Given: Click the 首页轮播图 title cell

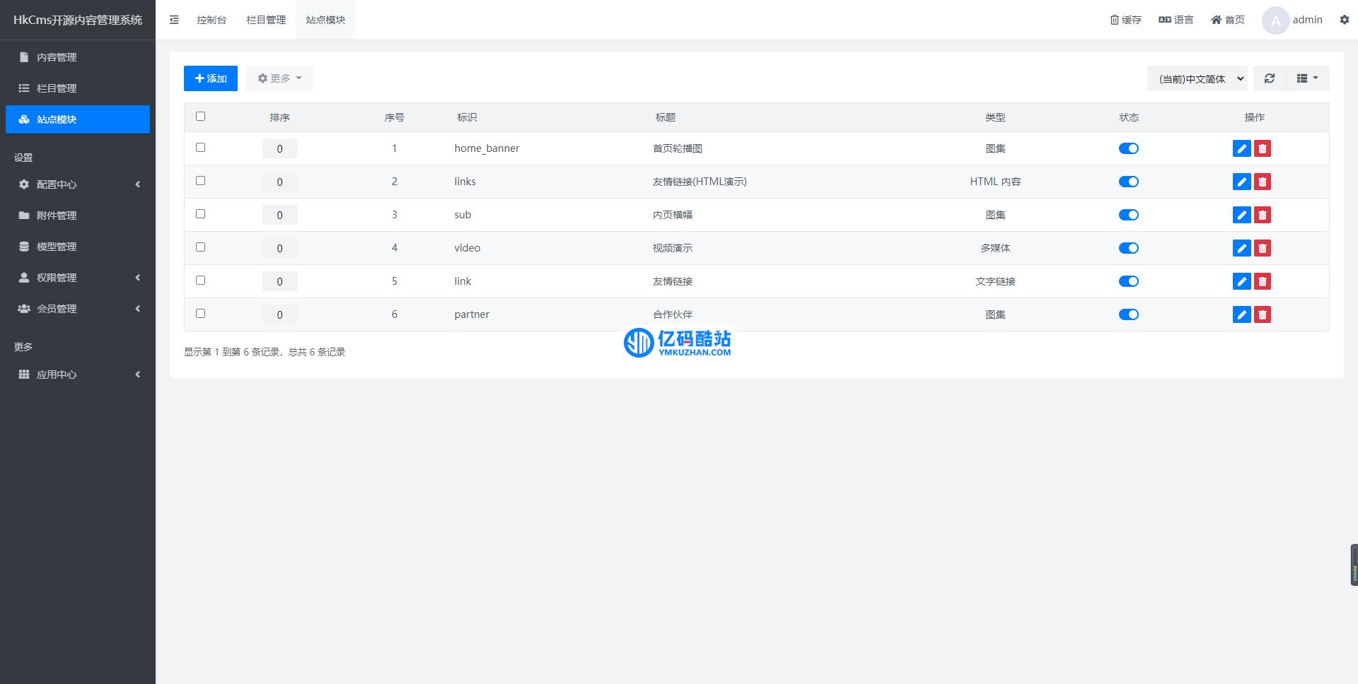Looking at the screenshot, I should tap(678, 148).
